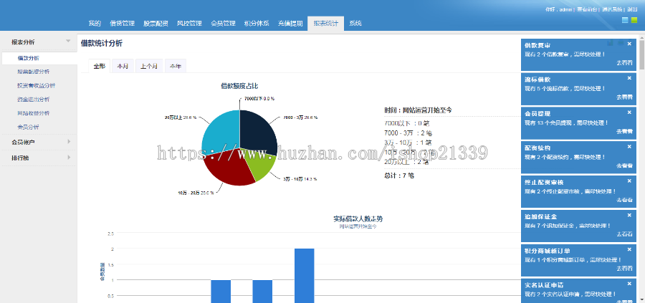Click the dark navy 7000-3万 pie slice
645x303 pixels.
[257, 132]
